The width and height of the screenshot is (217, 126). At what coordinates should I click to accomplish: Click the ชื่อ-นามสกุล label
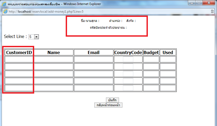point(90,21)
